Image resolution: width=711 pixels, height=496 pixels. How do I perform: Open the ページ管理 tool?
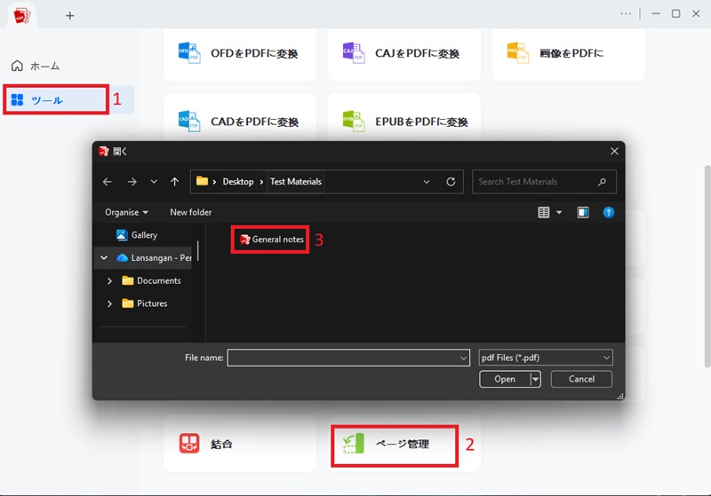[x=404, y=444]
